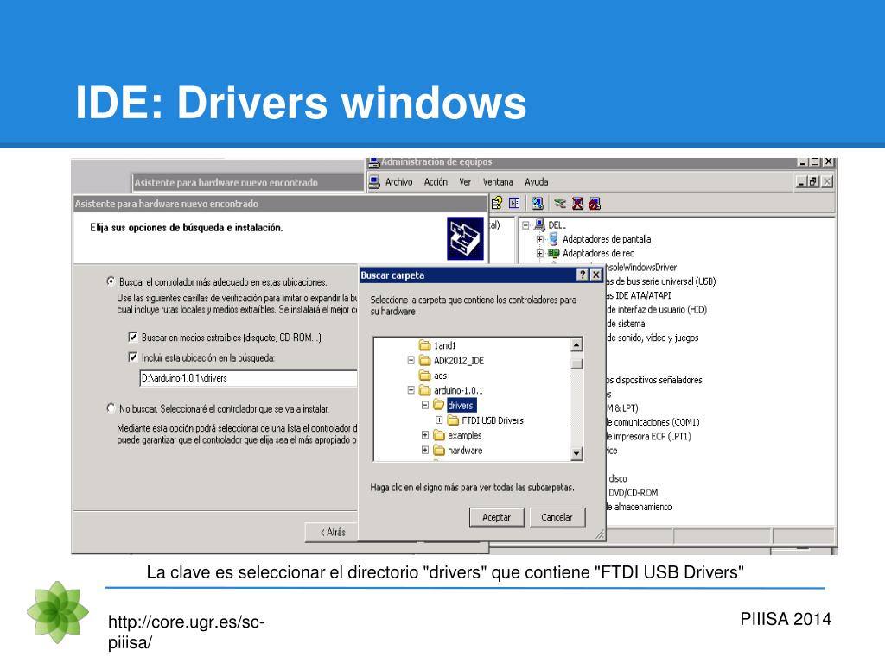Select 'Adaptadores de pantalla' text in device tree

(607, 239)
